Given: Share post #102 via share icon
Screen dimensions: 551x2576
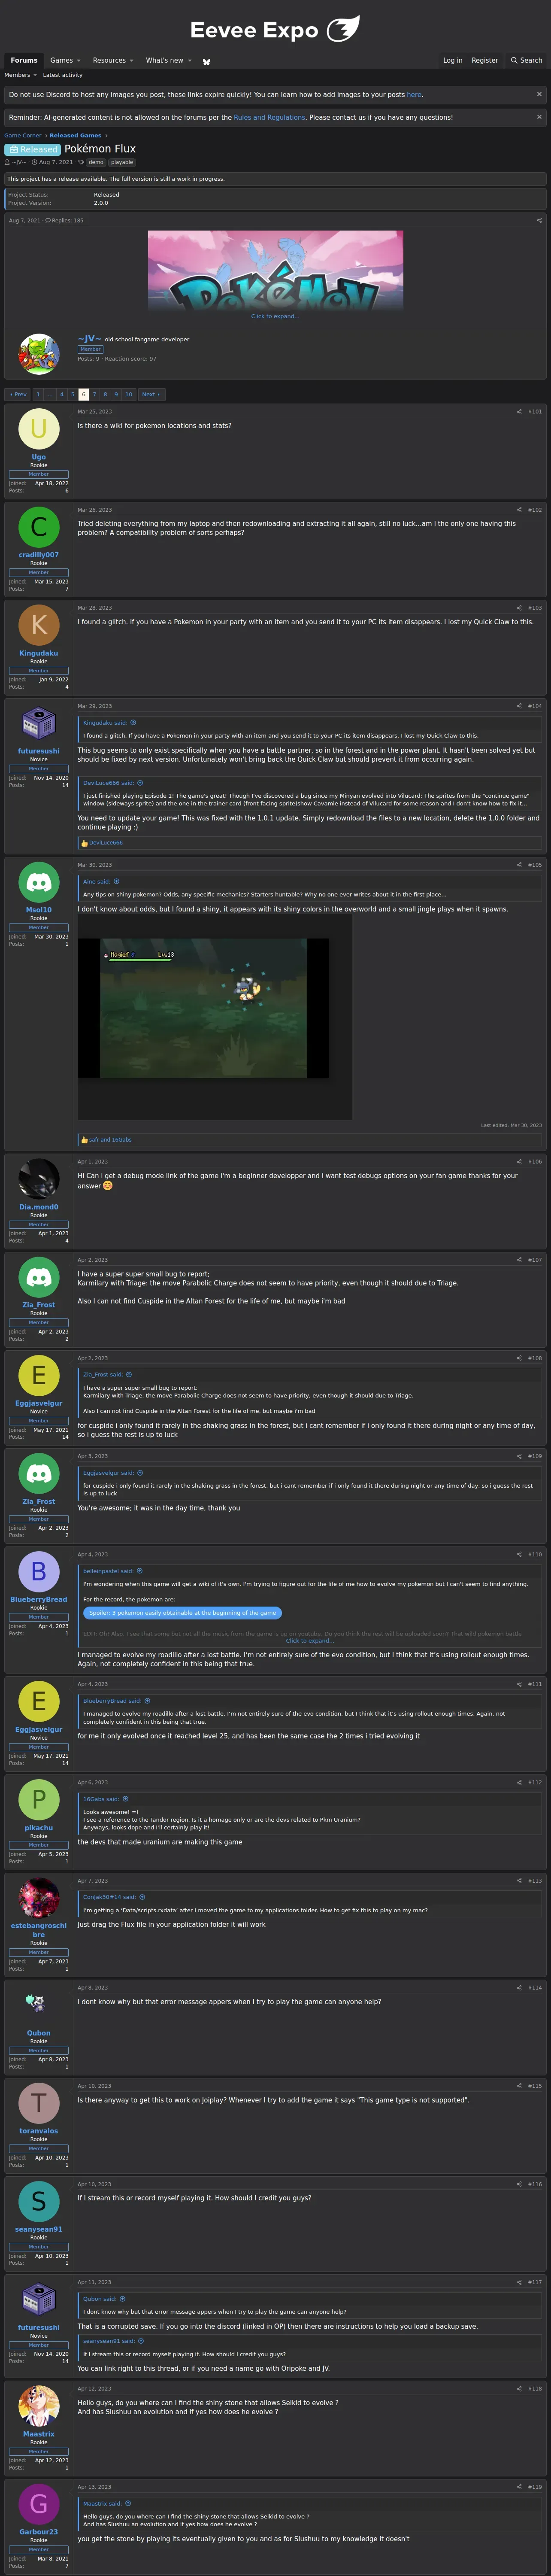Looking at the screenshot, I should click(519, 509).
